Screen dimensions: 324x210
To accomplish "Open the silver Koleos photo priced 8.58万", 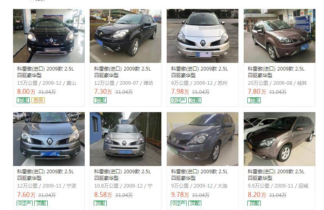I will (x=126, y=139).
